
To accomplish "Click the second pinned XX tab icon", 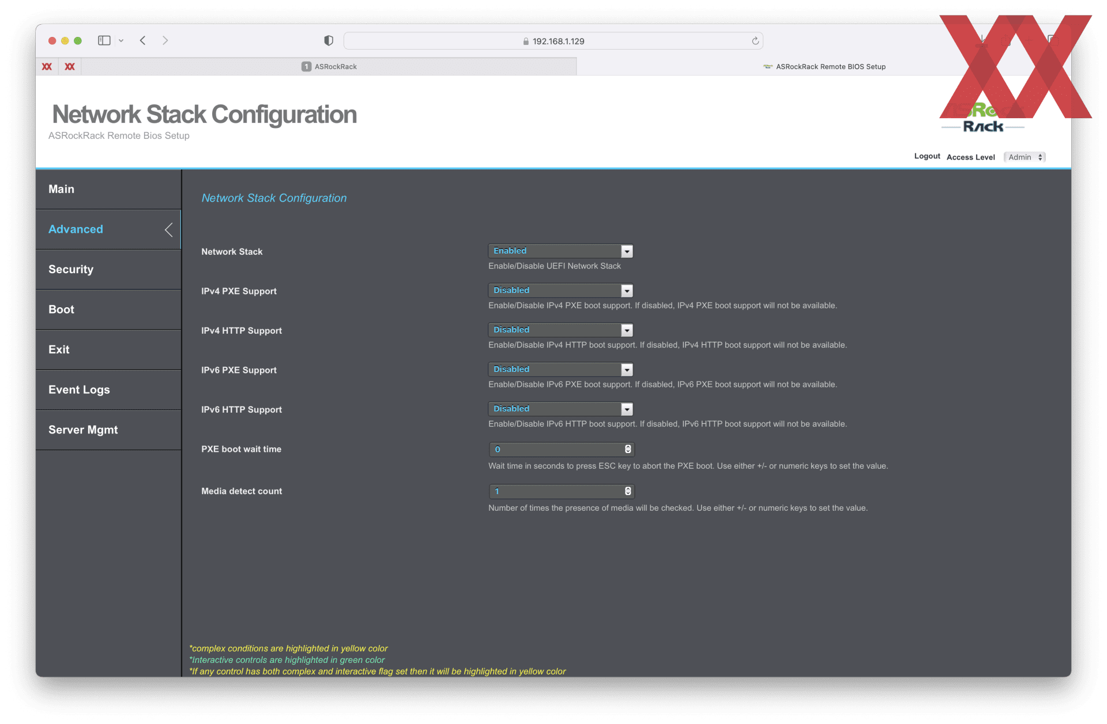I will click(70, 67).
